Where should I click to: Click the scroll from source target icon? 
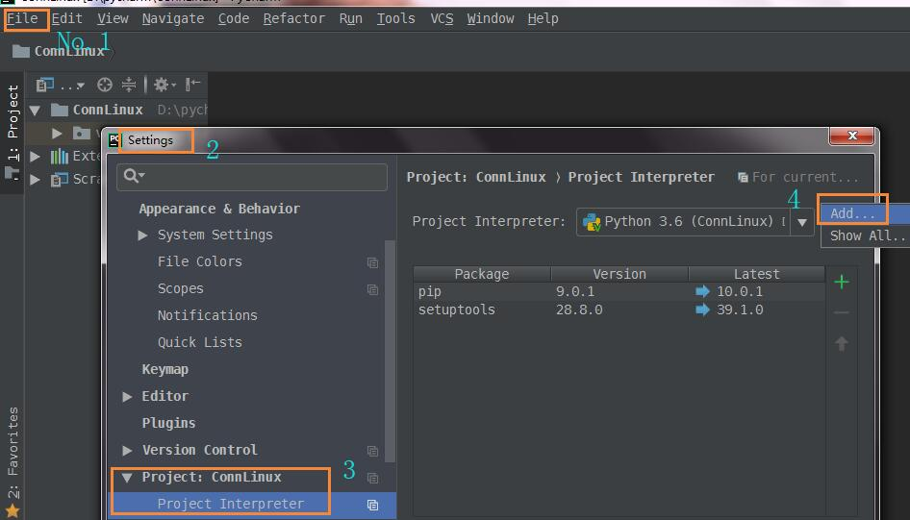[105, 85]
